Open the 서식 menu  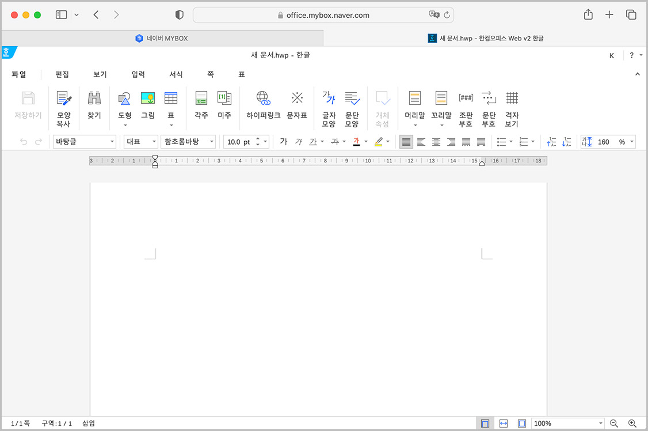pos(176,74)
